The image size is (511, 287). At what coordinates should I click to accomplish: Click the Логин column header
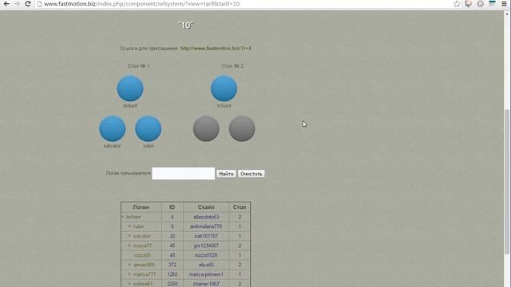point(141,207)
